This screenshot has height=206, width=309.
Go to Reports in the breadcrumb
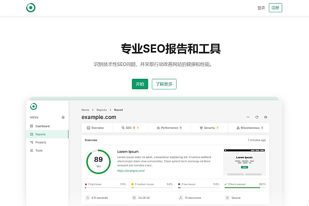click(101, 110)
